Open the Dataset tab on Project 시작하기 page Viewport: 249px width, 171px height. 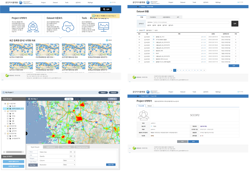tap(150, 106)
